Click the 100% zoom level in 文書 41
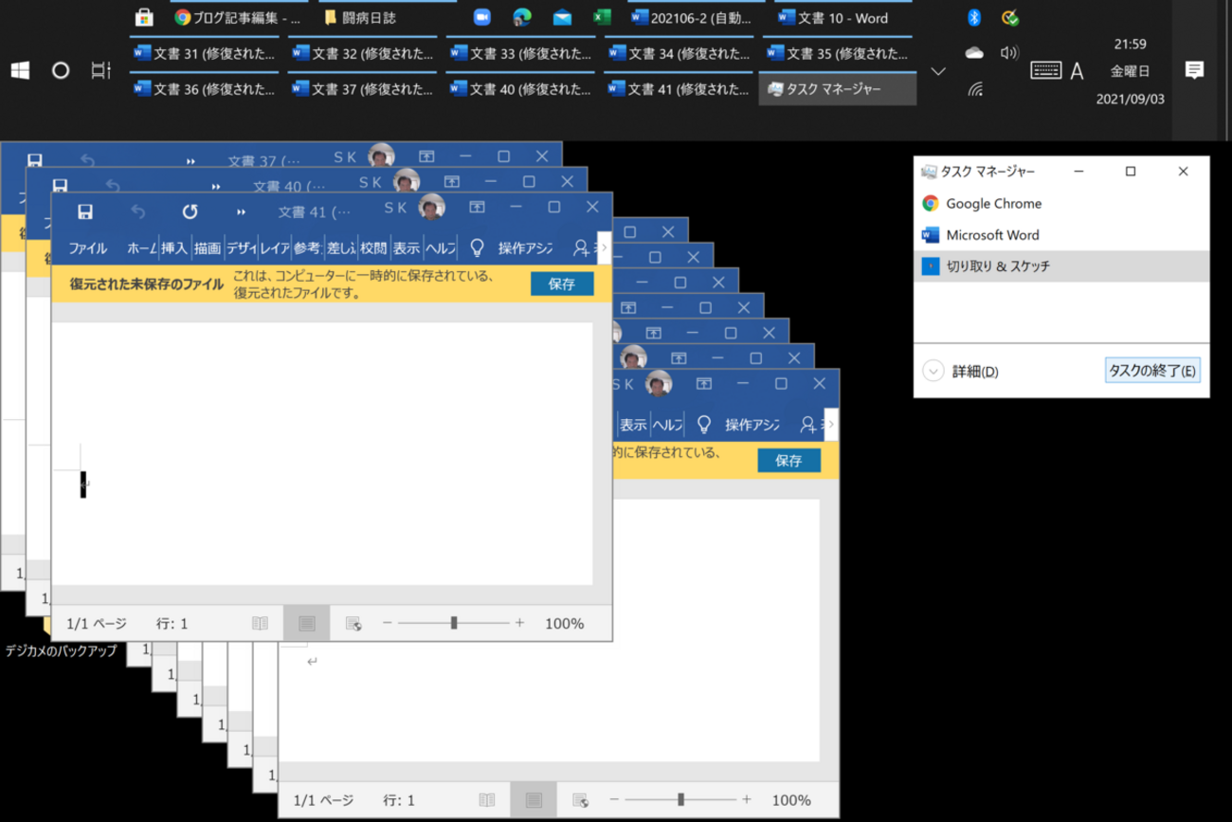 tap(565, 623)
